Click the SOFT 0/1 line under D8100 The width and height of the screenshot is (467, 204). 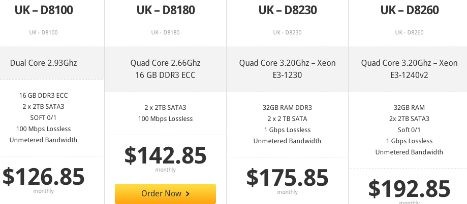pyautogui.click(x=43, y=117)
